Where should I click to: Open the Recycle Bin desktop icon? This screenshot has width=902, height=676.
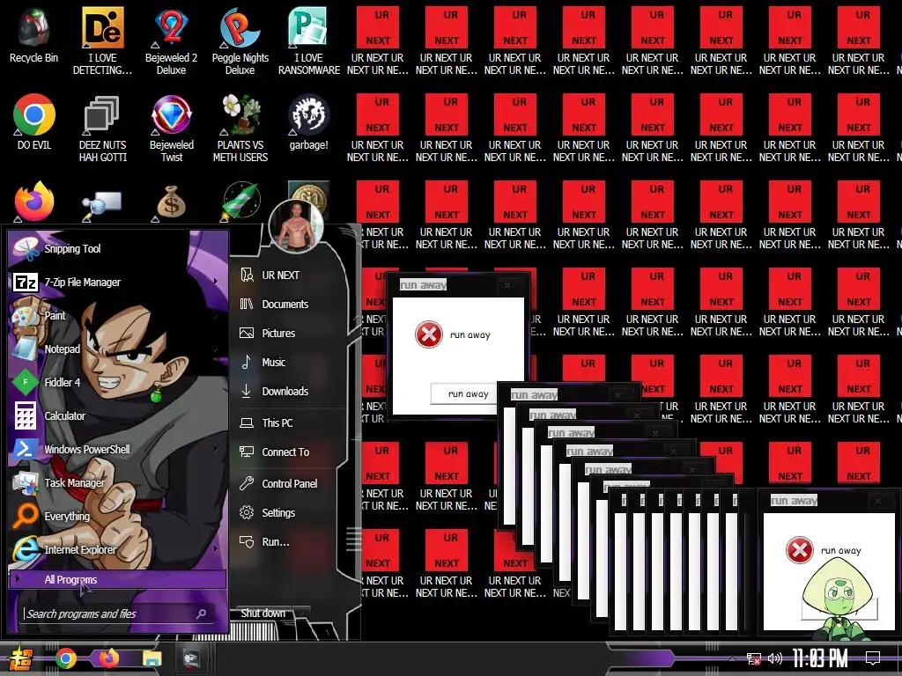(33, 35)
